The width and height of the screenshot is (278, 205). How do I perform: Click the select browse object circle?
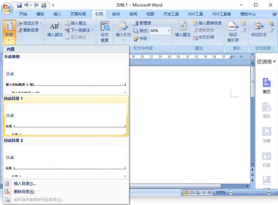pos(253,175)
